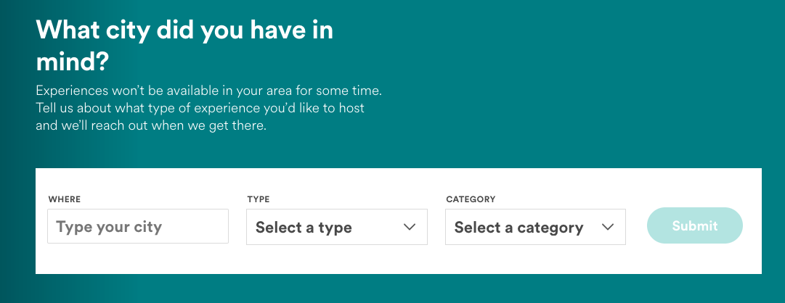Screen dimensions: 785x303
Task: Click the chevron arrow in the Category dropdown
Action: coord(609,227)
